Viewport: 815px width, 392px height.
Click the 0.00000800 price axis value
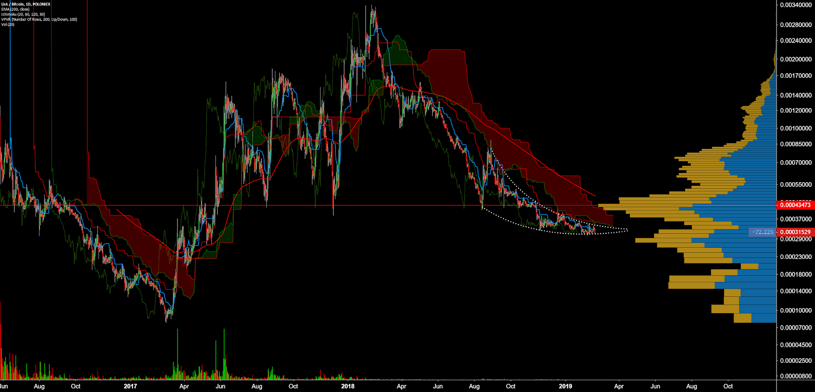pyautogui.click(x=796, y=376)
